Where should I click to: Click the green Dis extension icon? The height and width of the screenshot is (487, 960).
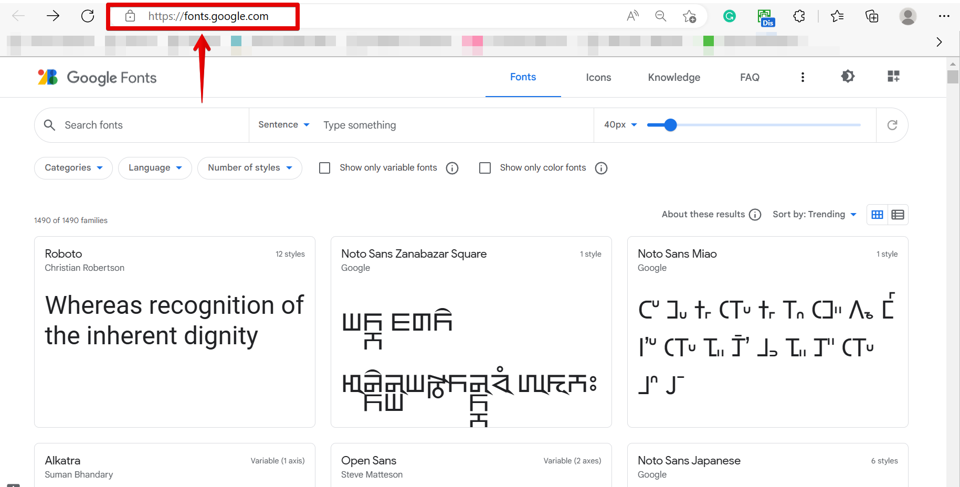click(766, 17)
